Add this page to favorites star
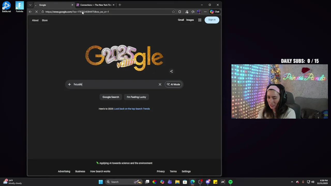The width and height of the screenshot is (331, 186). (x=173, y=12)
